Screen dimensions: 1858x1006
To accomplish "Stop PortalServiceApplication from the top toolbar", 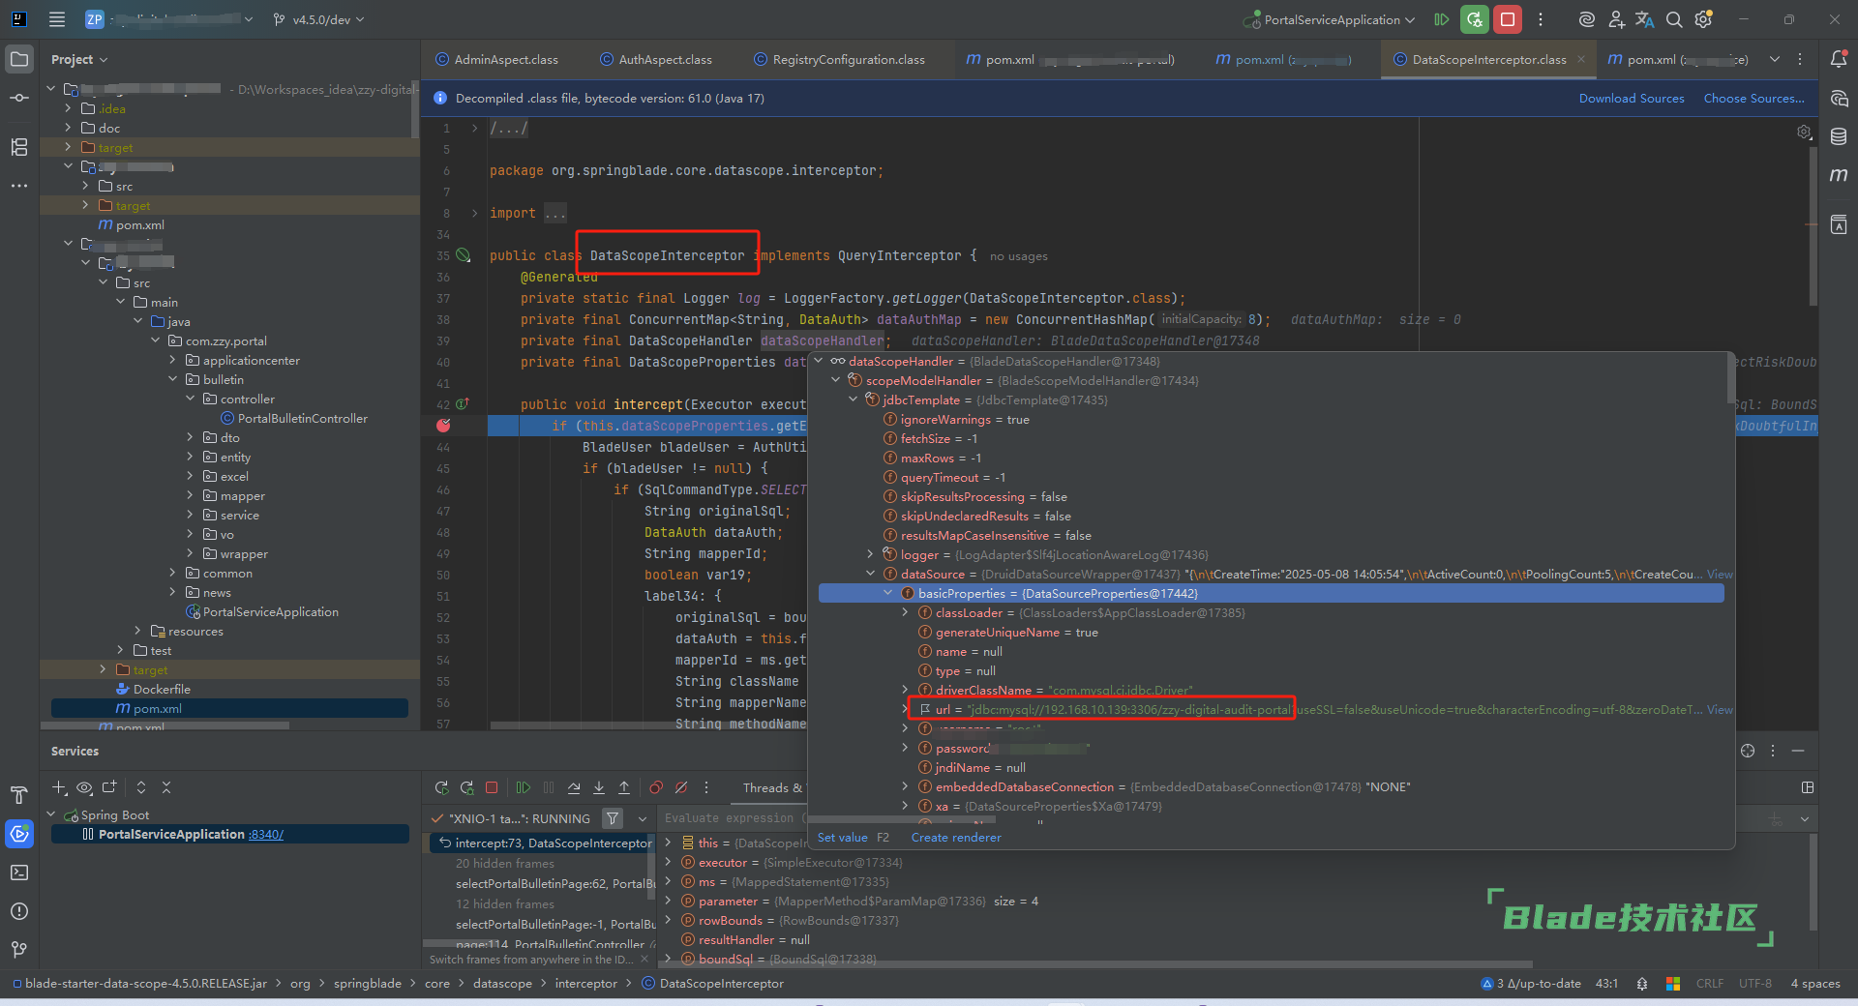I will (1508, 19).
